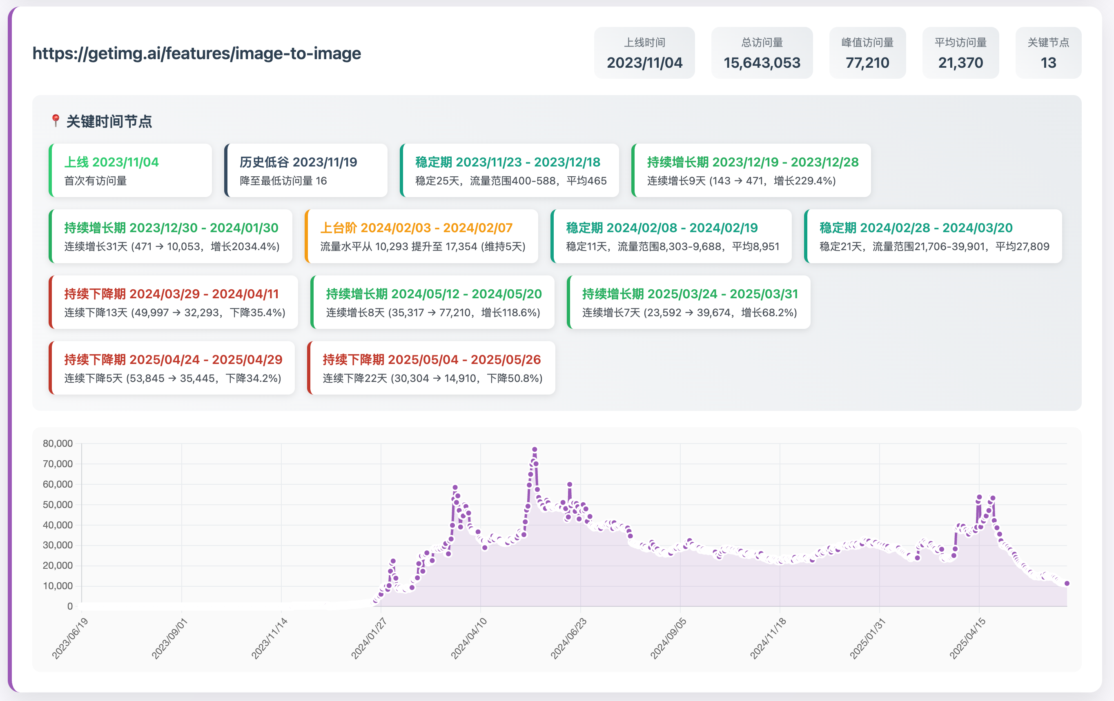Click the last data point at the chart's right end

(x=1067, y=583)
